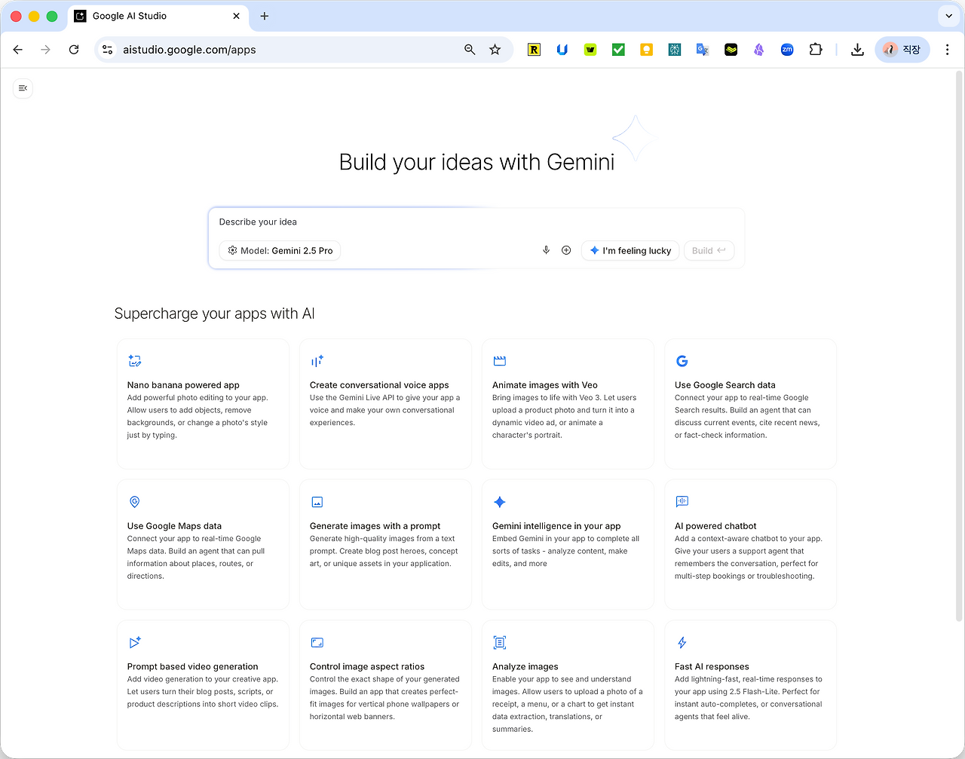Click the circled plus add icon
Image resolution: width=965 pixels, height=759 pixels.
pyautogui.click(x=566, y=250)
